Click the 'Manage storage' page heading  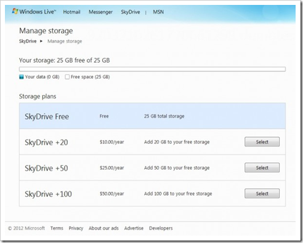46,31
